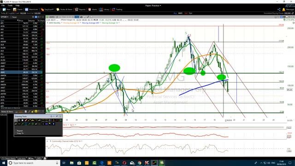
Task: Click the lock icon in Notes & News bar
Action: click(32, 112)
